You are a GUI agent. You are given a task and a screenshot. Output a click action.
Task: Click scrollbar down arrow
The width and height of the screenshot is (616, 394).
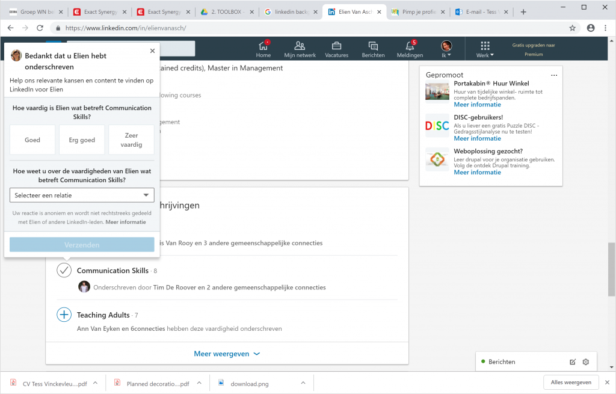pyautogui.click(x=611, y=368)
